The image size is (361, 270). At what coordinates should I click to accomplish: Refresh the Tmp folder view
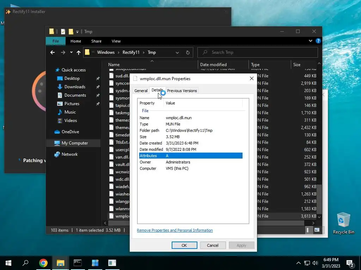pos(188,53)
